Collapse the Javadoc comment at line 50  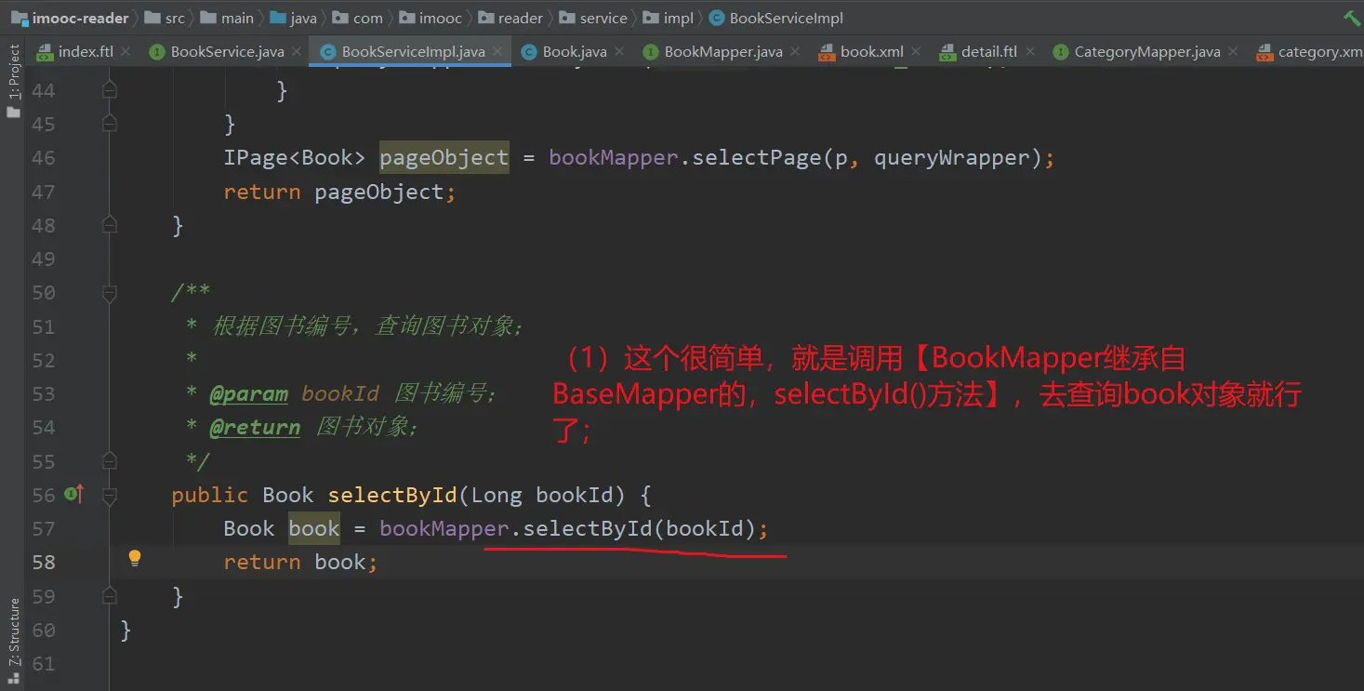(x=110, y=293)
